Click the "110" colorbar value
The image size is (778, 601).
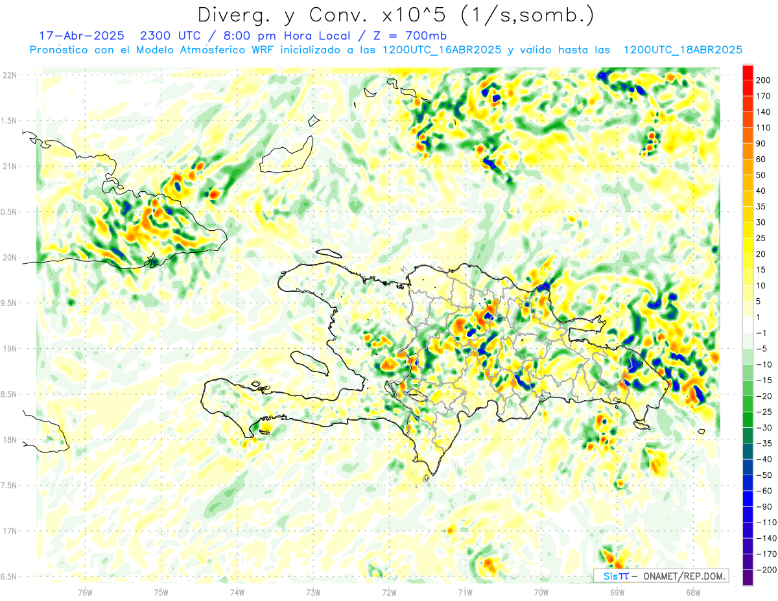click(764, 128)
